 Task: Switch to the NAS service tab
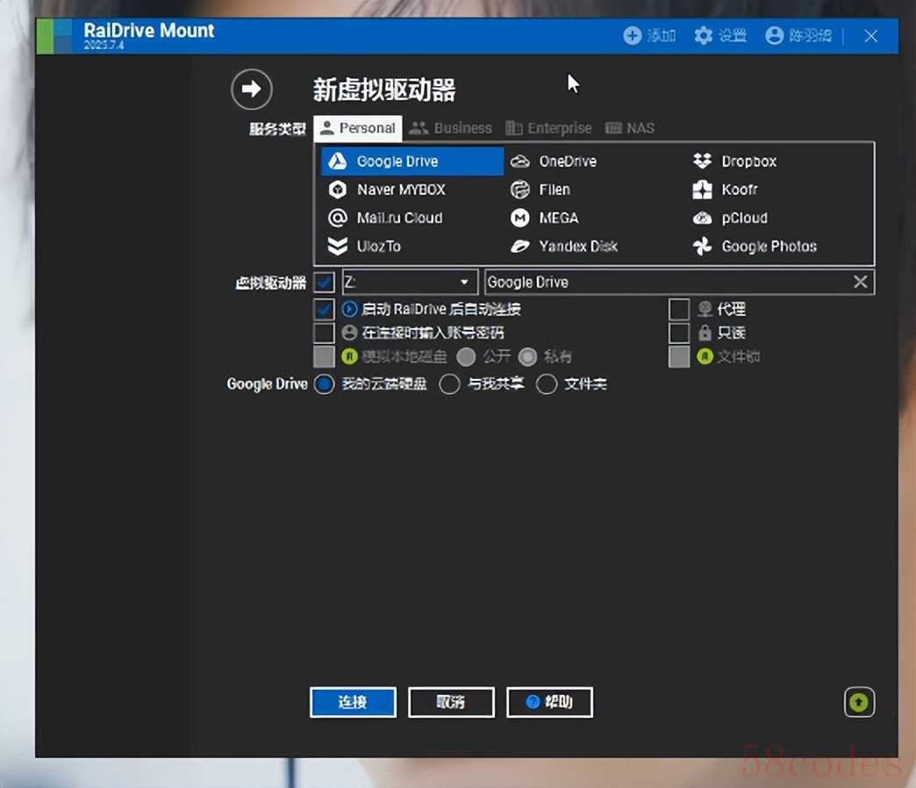630,128
